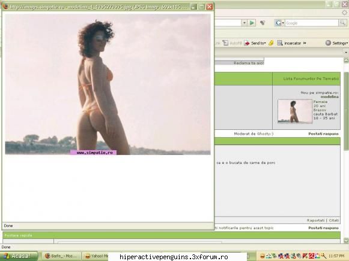Click the Incarcator toolbar icon

pyautogui.click(x=280, y=43)
